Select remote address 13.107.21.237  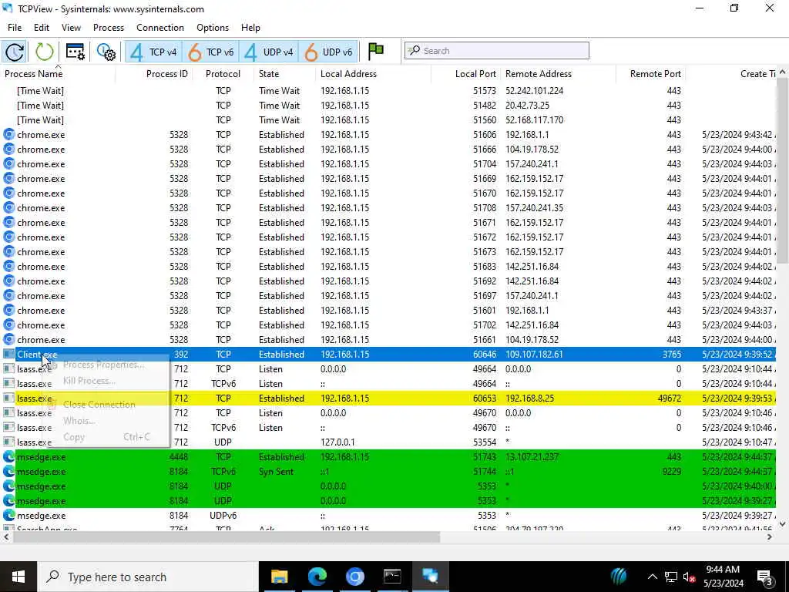point(532,457)
